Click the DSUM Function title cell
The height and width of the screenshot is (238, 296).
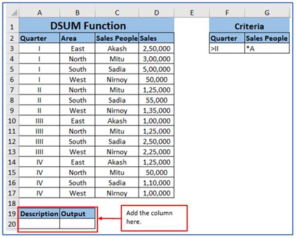97,25
